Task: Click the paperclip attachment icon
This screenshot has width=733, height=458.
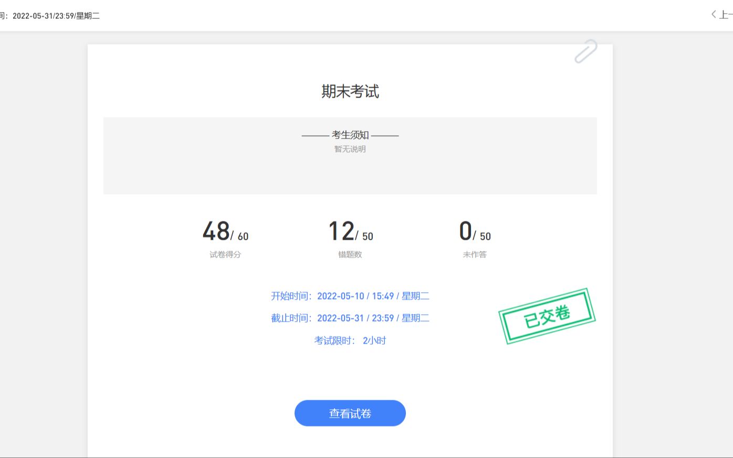Action: (586, 51)
